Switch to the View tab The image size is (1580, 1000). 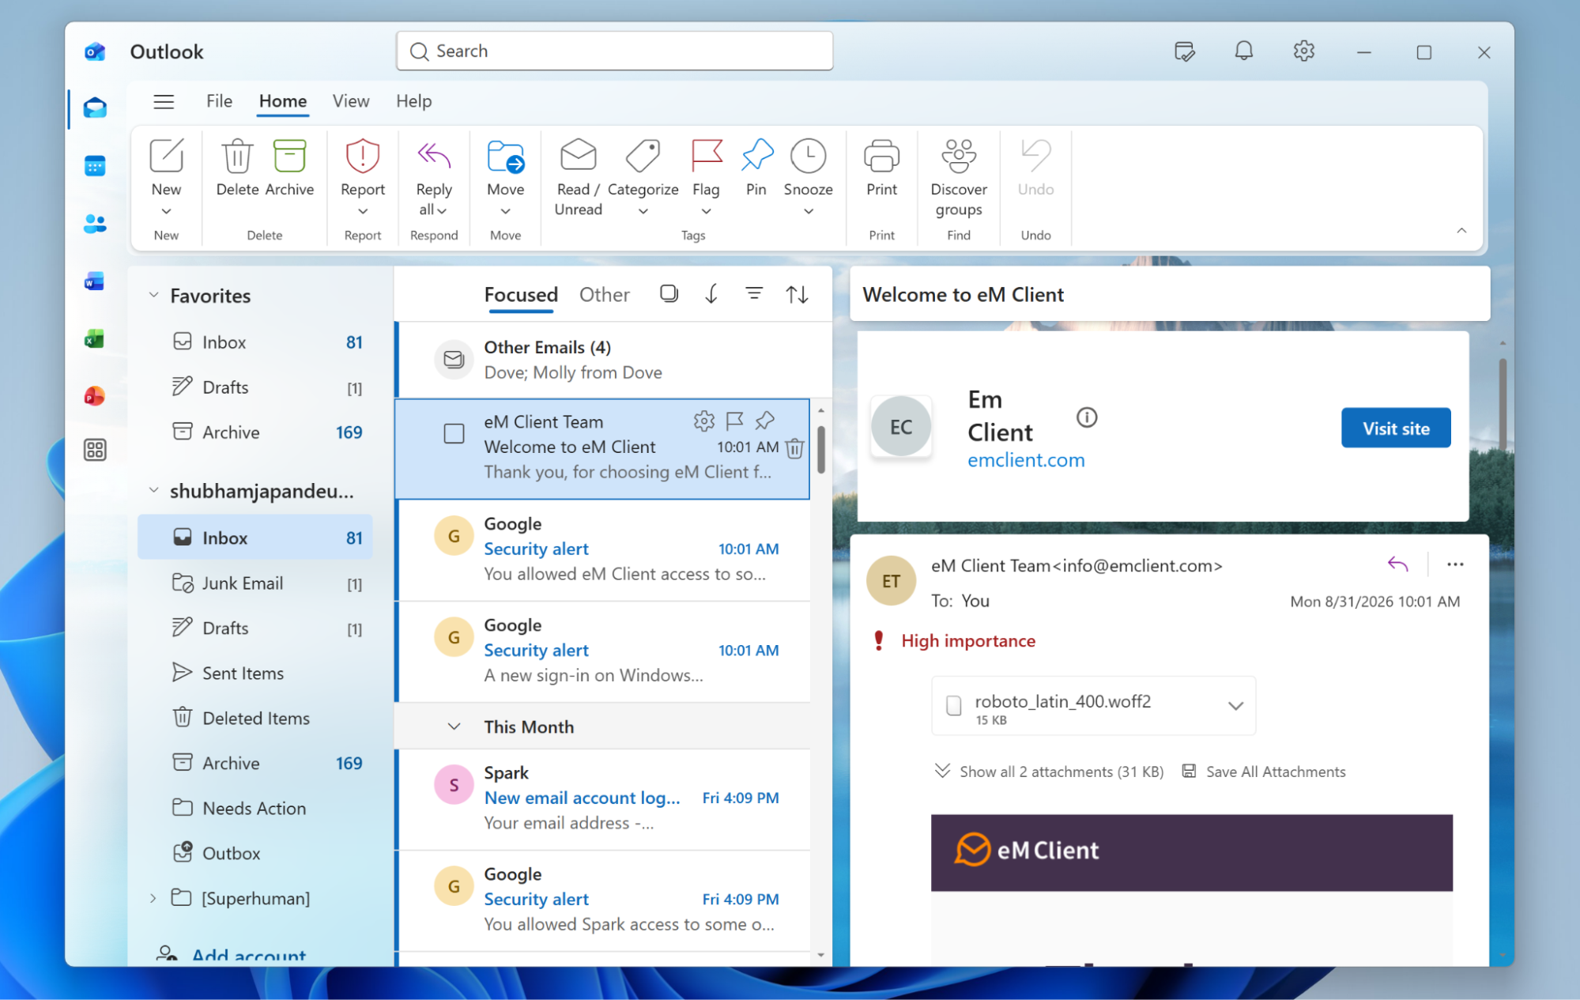tap(351, 101)
